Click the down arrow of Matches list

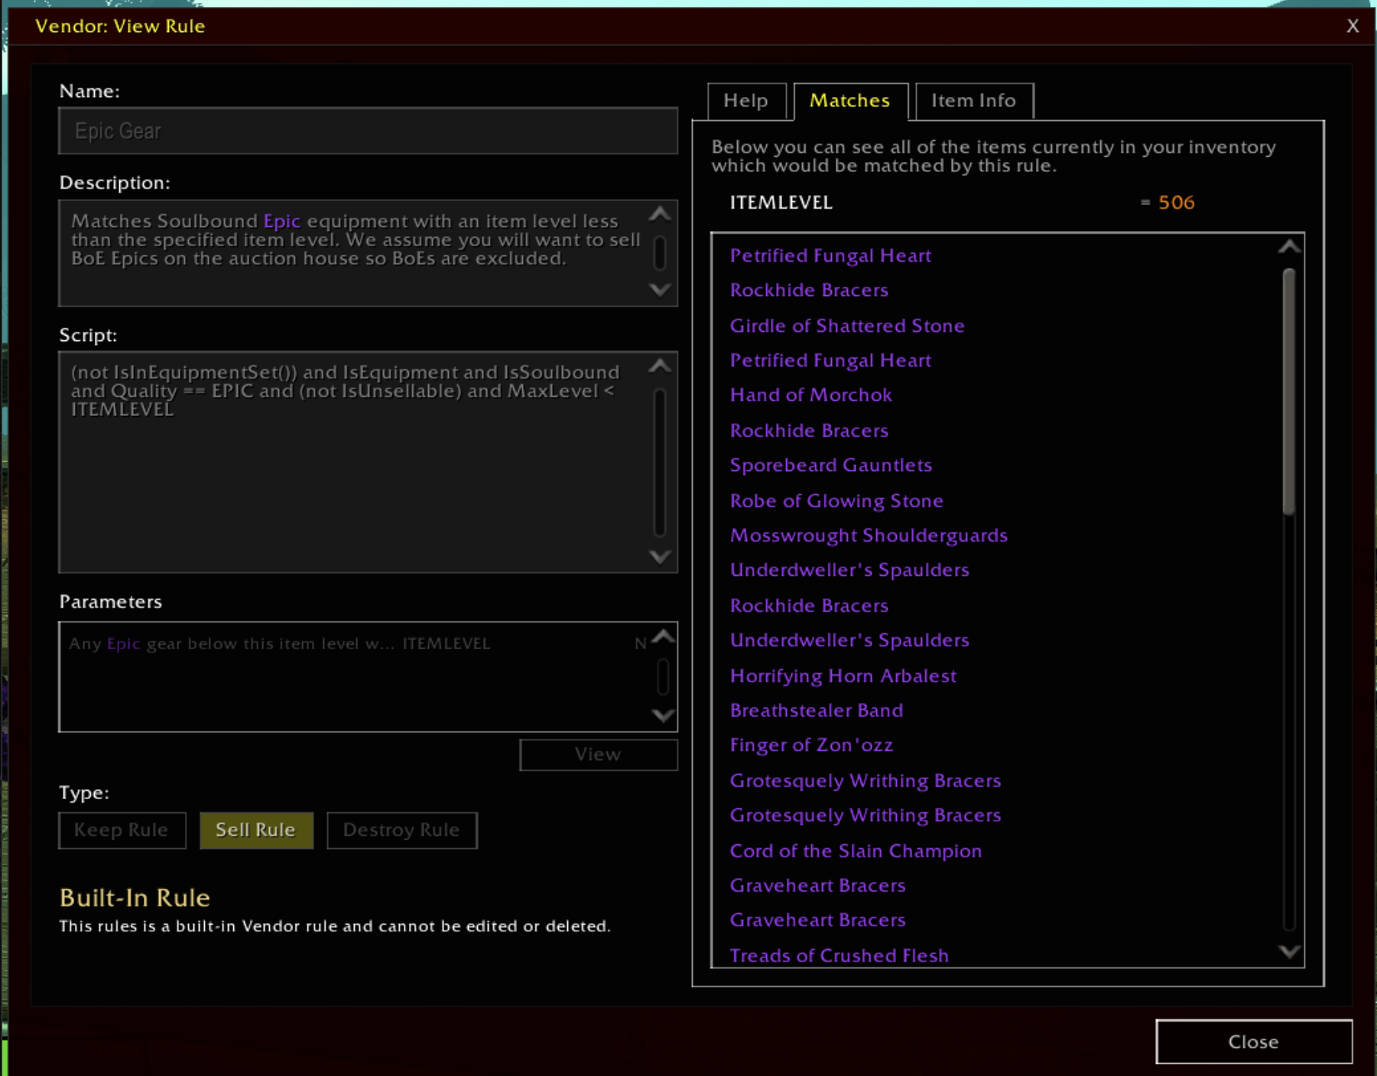[1289, 951]
